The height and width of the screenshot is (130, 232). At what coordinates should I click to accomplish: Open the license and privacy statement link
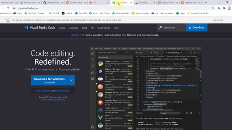(x=53, y=100)
